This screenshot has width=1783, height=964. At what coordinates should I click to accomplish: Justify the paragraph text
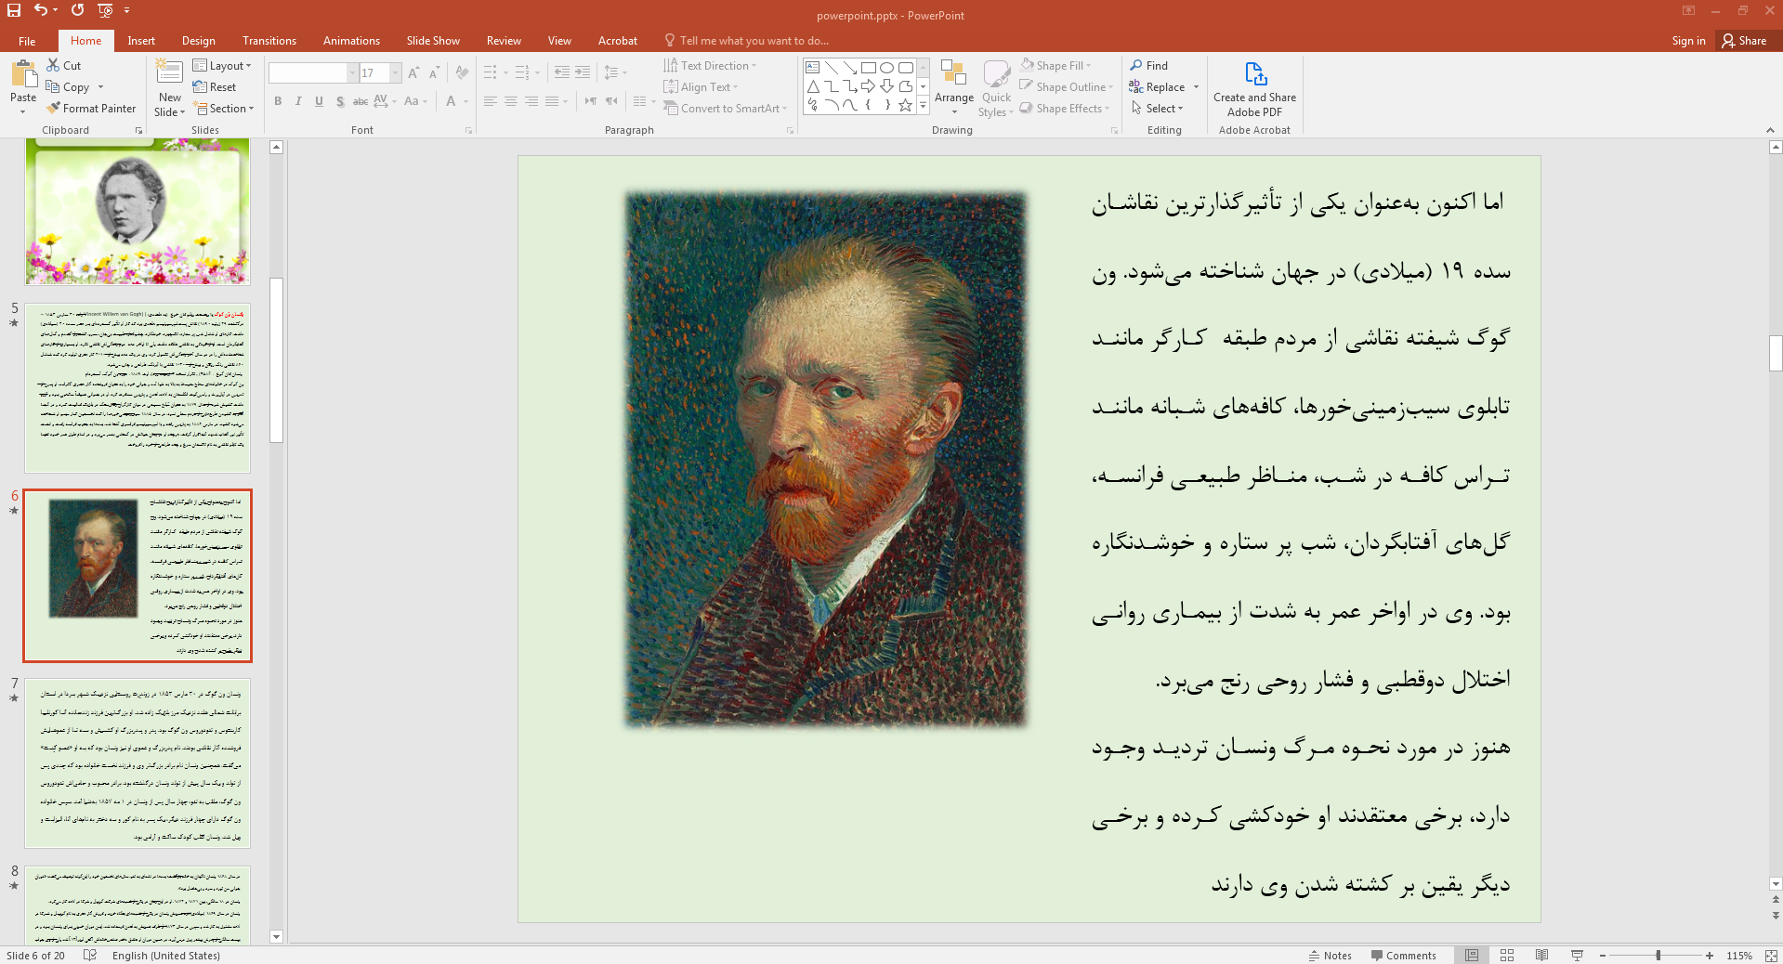[x=552, y=101]
